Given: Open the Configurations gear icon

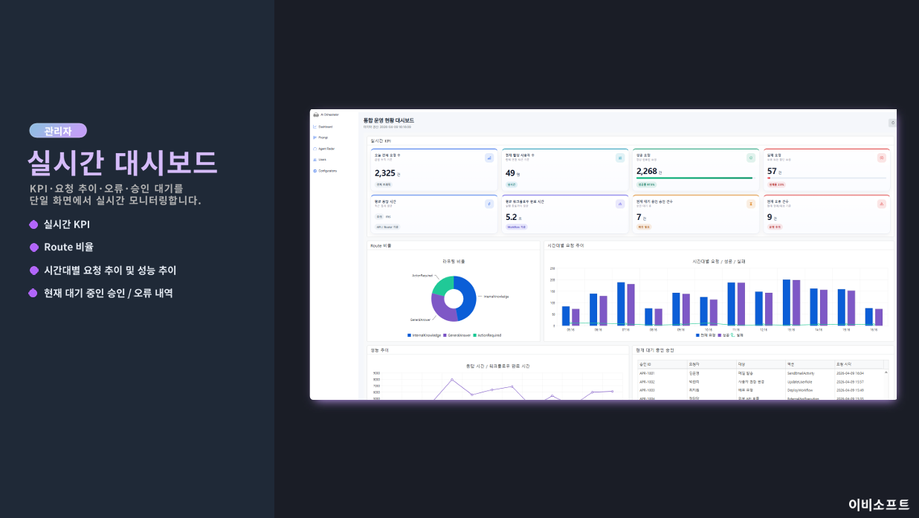Looking at the screenshot, I should [x=315, y=171].
